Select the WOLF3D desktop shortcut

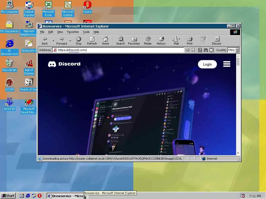point(10,104)
